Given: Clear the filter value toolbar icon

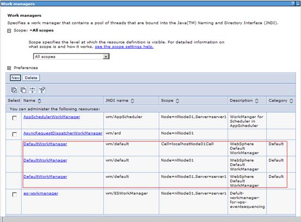Looking at the screenshot, I should tap(42, 90).
